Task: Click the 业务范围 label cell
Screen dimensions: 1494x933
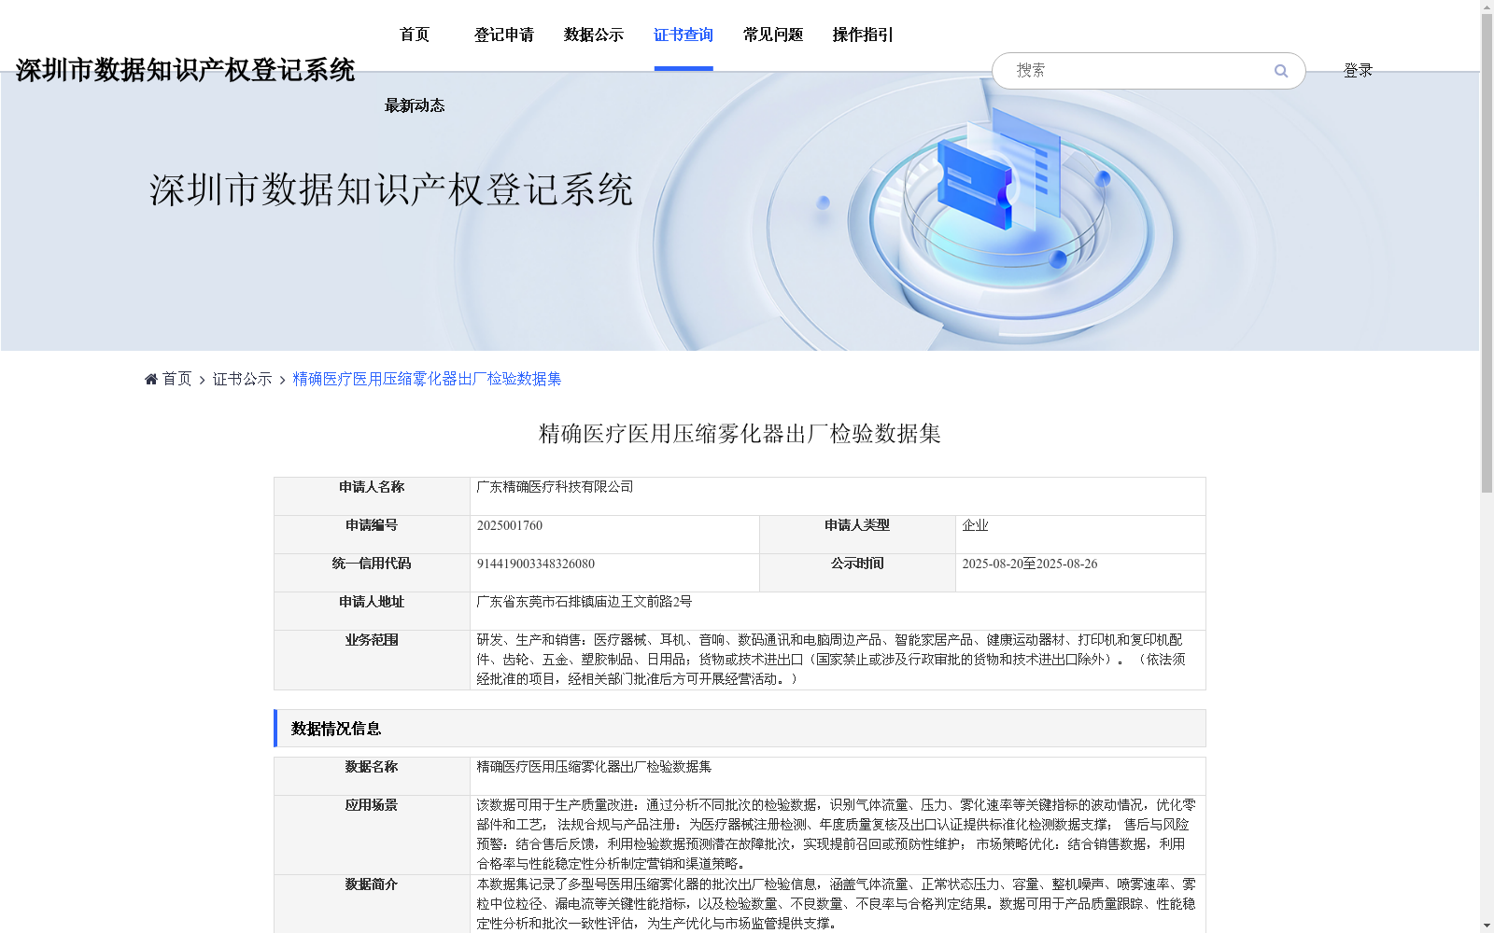Action: [x=372, y=660]
